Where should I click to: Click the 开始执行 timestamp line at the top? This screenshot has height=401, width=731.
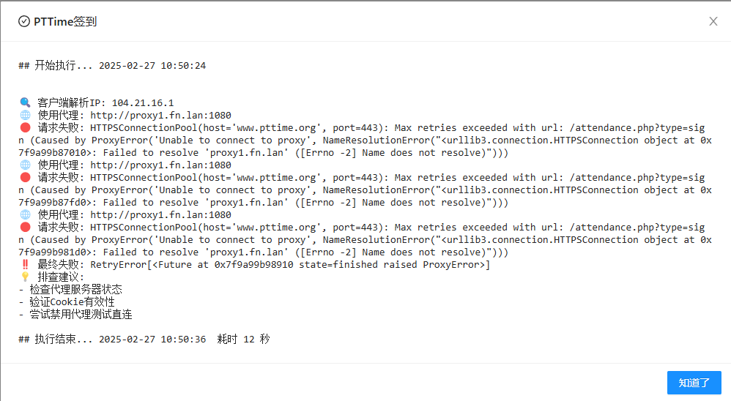pos(112,66)
